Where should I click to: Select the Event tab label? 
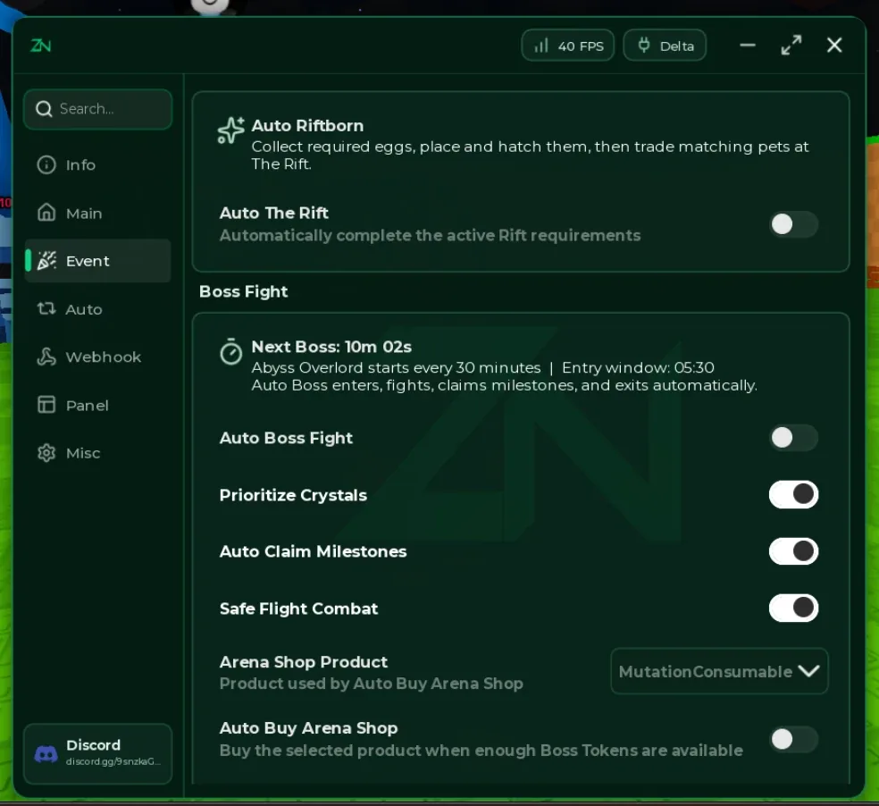[x=88, y=261]
